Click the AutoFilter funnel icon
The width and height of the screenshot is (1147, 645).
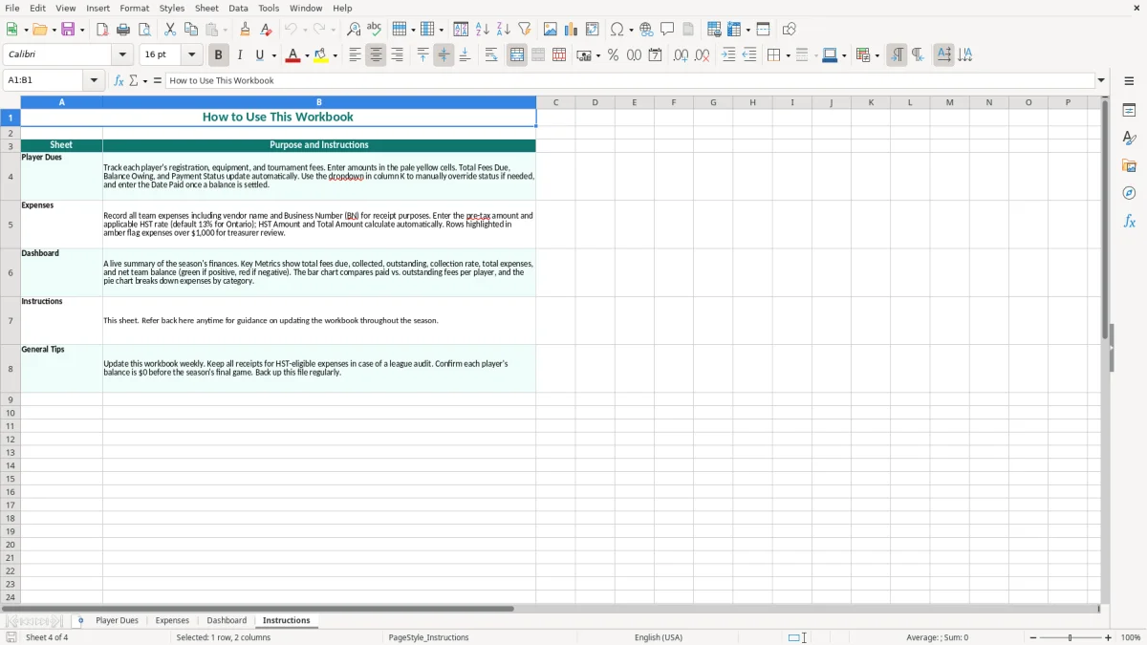pos(525,30)
